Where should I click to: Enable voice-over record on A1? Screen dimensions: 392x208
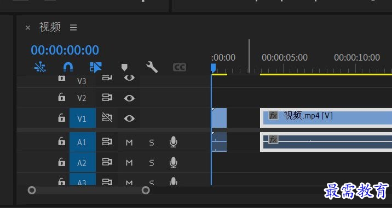click(x=173, y=142)
